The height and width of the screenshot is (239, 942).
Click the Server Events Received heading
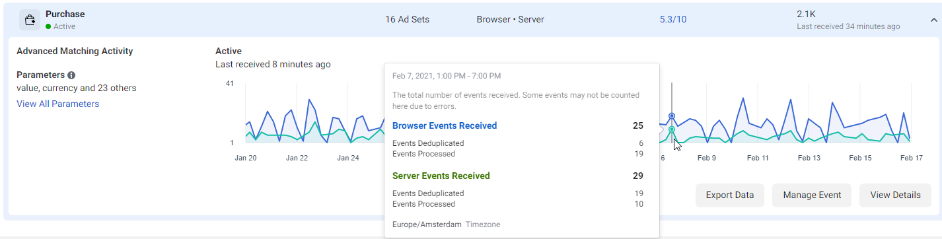[441, 176]
